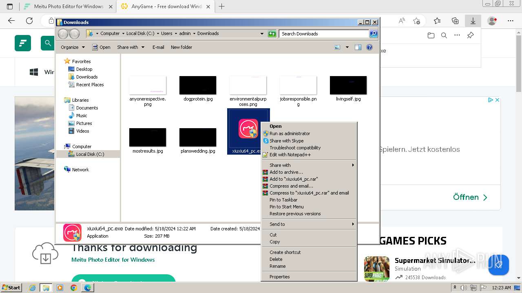Expand the Send to submenu
The image size is (522, 293).
click(x=309, y=224)
